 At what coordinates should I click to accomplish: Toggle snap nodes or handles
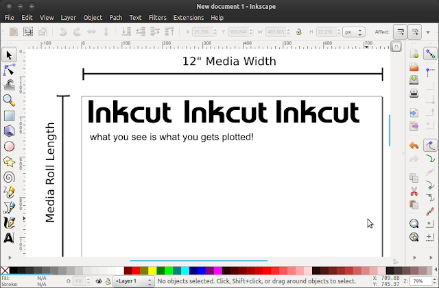pos(430,146)
